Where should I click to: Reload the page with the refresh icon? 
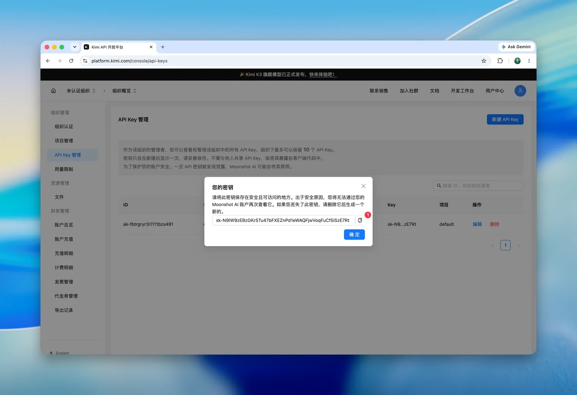tap(71, 61)
